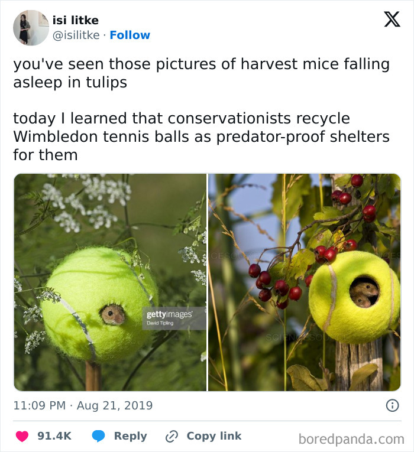
Task: Click the X logo icon
Action: coord(392,19)
